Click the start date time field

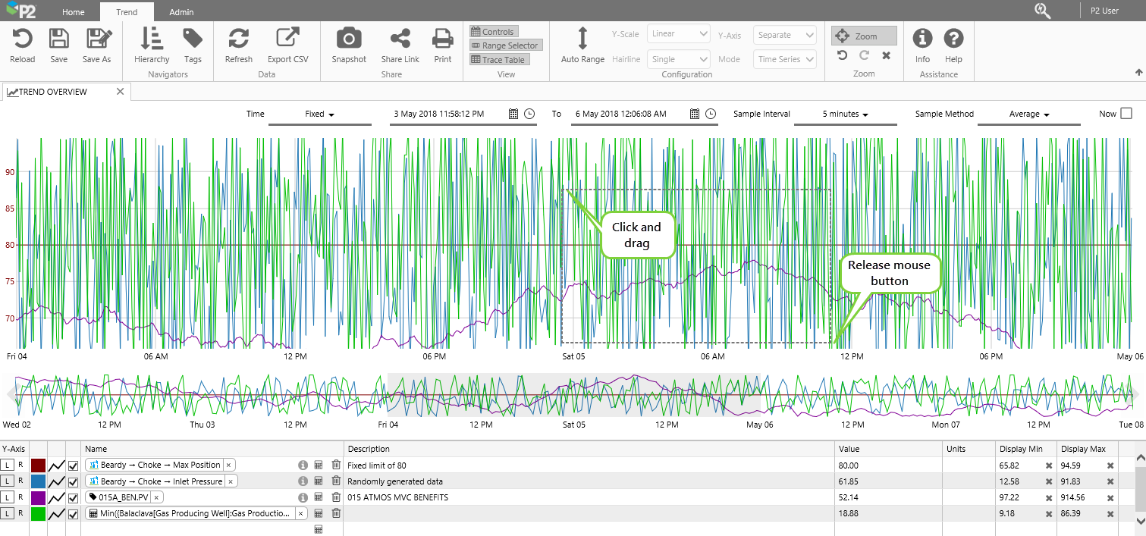point(438,114)
